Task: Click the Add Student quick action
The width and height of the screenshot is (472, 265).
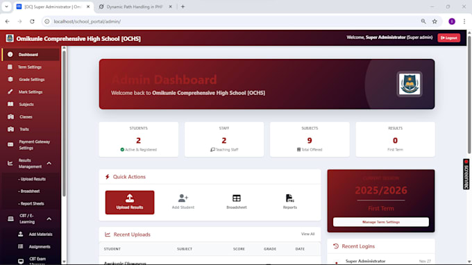Action: [x=183, y=202]
